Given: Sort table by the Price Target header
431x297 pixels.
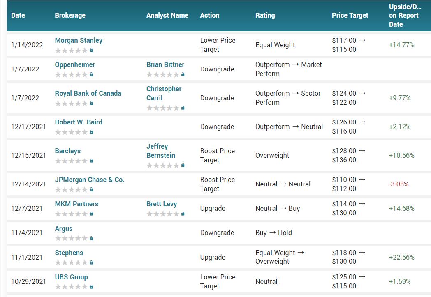Looking at the screenshot, I should point(350,15).
